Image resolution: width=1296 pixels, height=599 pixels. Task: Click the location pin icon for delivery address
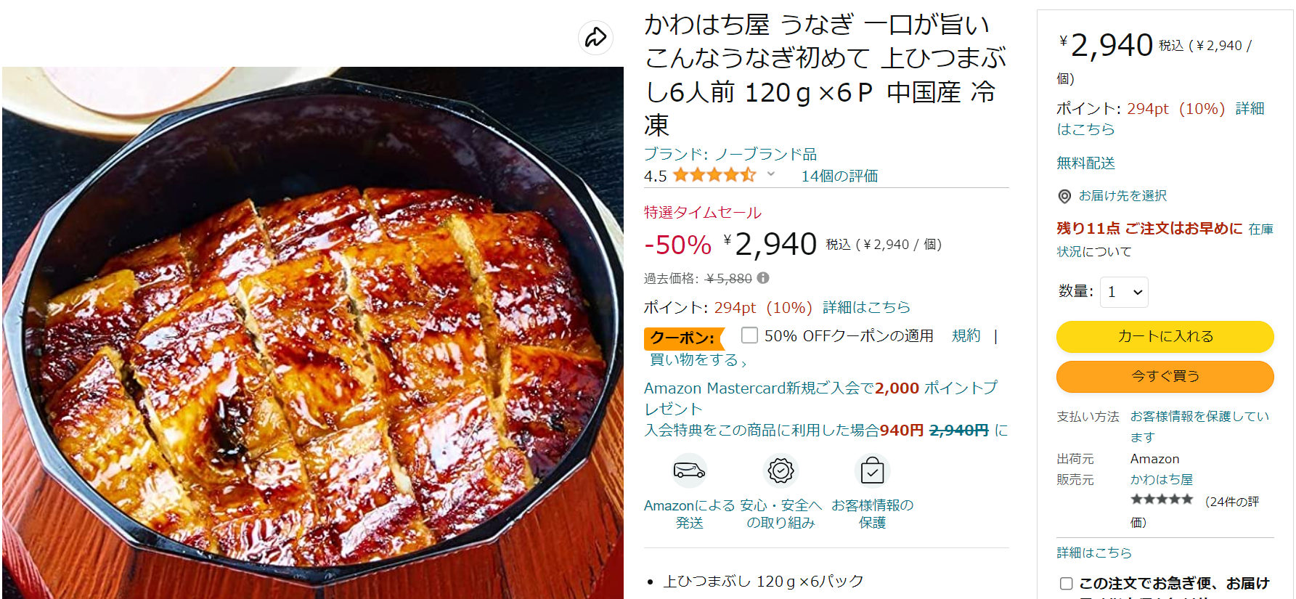point(1064,196)
